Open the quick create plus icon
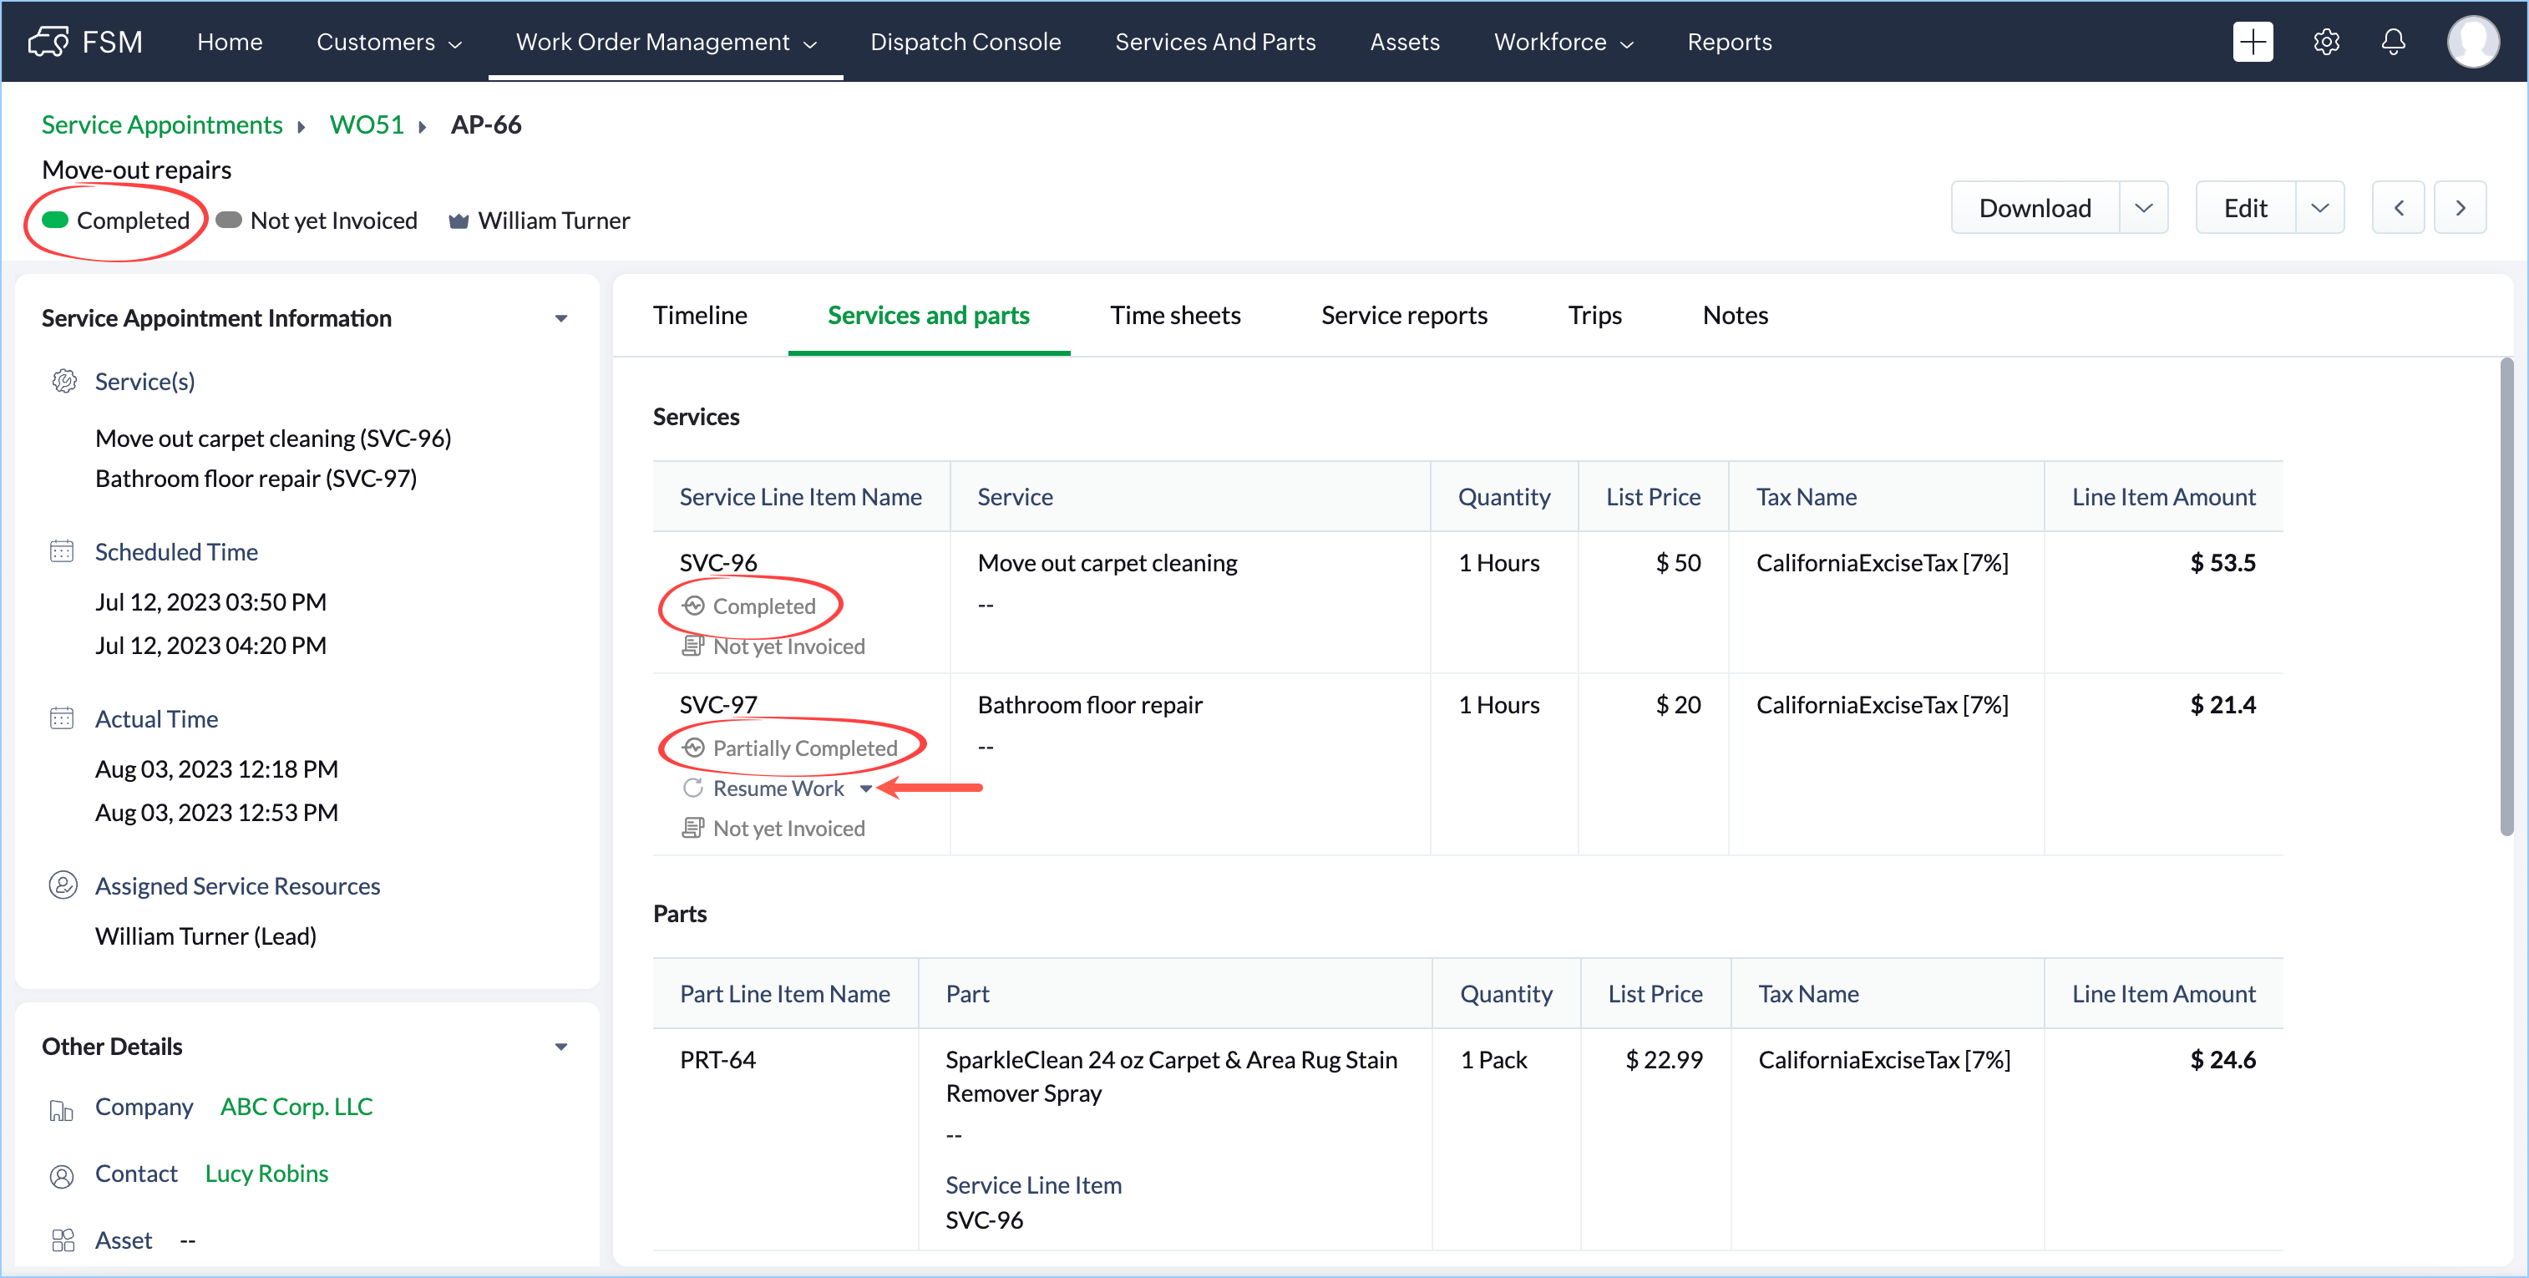The image size is (2529, 1278). [x=2253, y=41]
